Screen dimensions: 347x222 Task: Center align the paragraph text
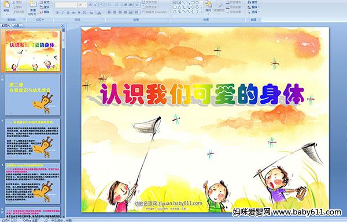[x=115, y=13]
